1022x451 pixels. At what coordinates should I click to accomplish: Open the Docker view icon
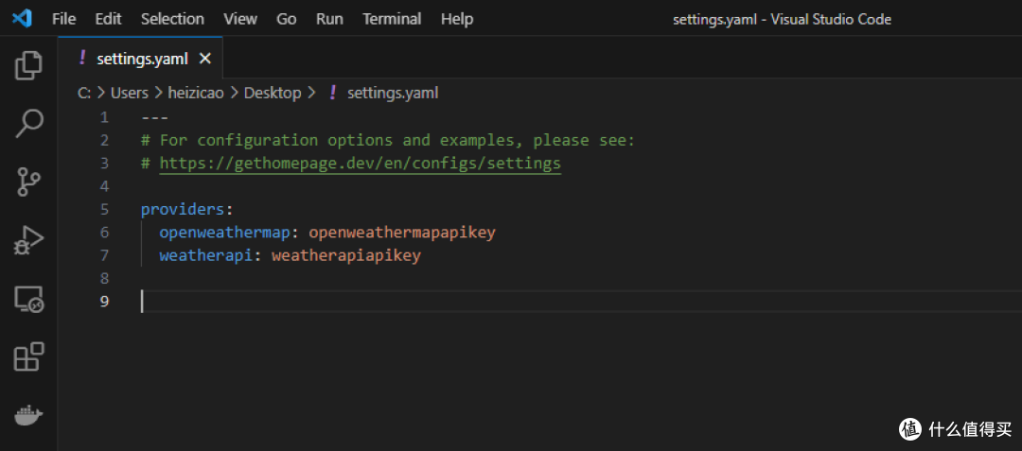coord(28,414)
